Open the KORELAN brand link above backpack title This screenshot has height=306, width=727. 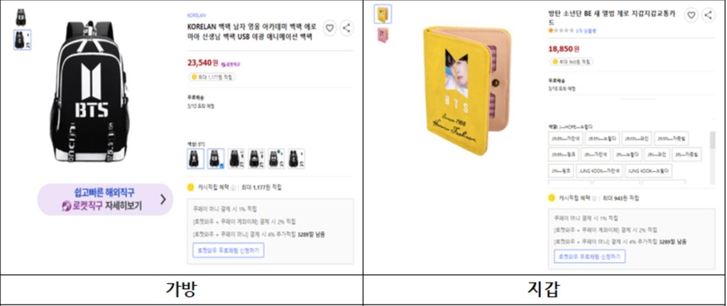[197, 16]
